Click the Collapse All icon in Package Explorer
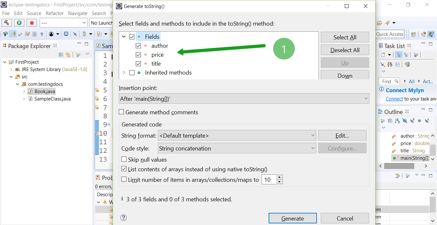This screenshot has width=437, height=225. (x=61, y=55)
